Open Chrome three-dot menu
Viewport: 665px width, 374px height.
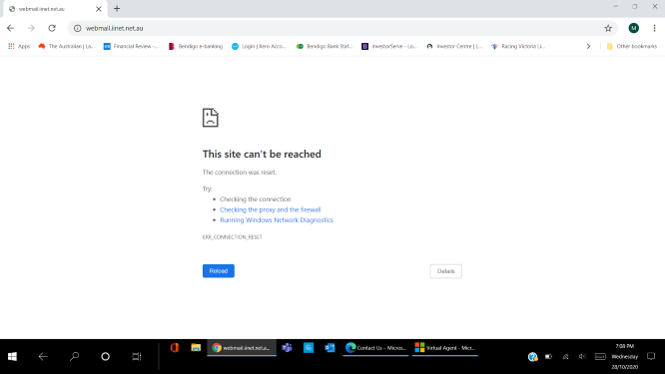(x=654, y=28)
